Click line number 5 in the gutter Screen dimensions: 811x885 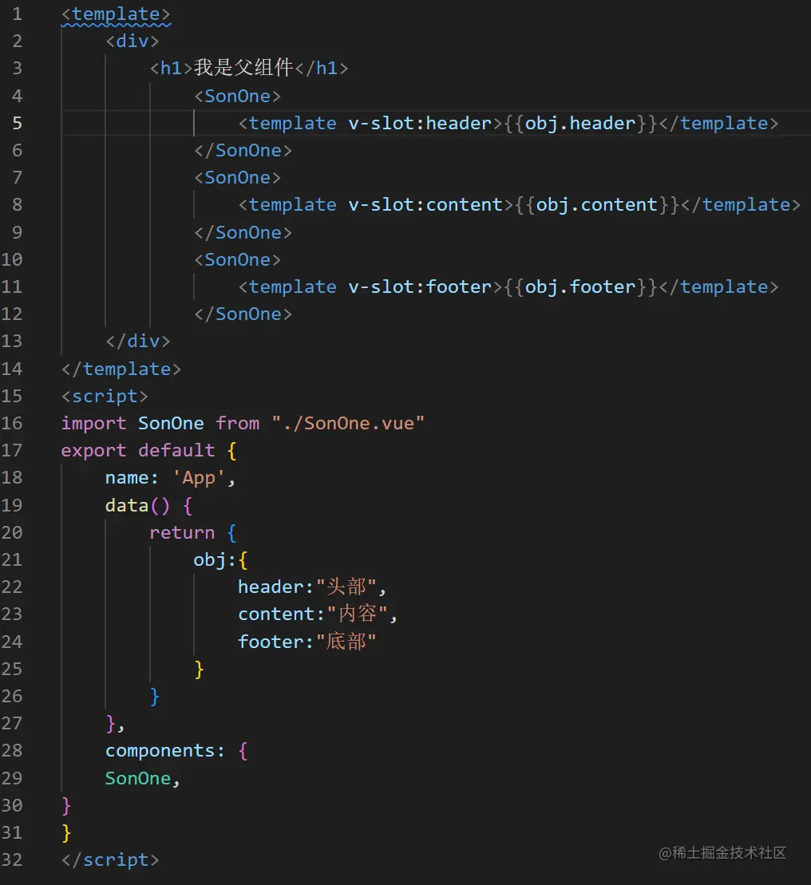[x=17, y=123]
